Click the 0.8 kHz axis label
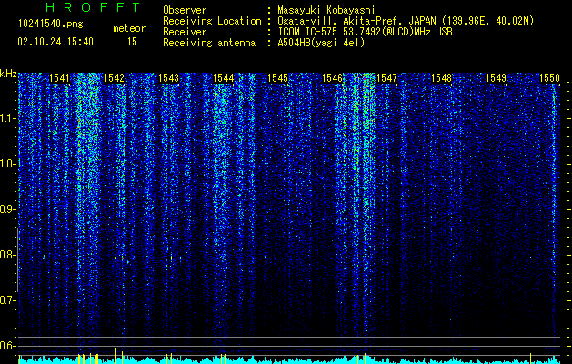Image resolution: width=572 pixels, height=364 pixels. click(x=6, y=255)
